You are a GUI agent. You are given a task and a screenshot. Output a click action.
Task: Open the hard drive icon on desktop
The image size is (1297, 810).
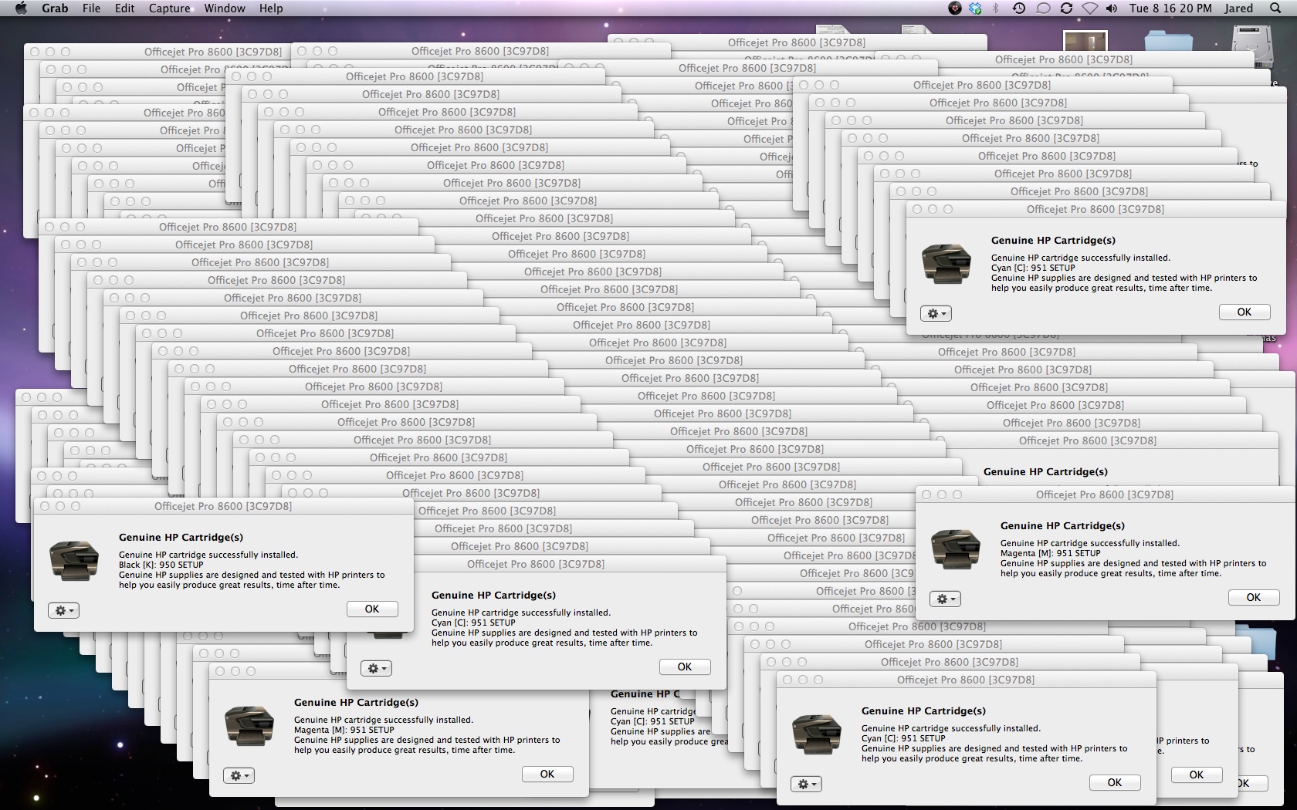point(1251,42)
